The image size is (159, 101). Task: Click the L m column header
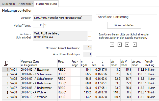click(106, 63)
